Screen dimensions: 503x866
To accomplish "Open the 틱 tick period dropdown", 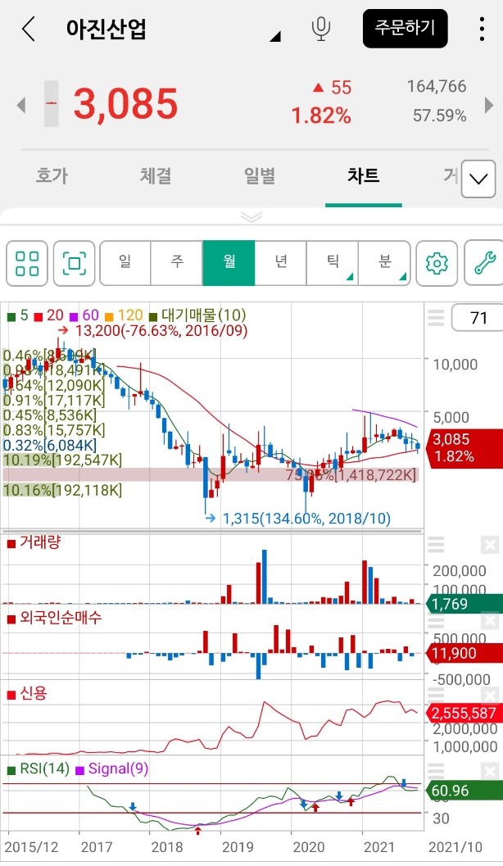I will click(333, 263).
